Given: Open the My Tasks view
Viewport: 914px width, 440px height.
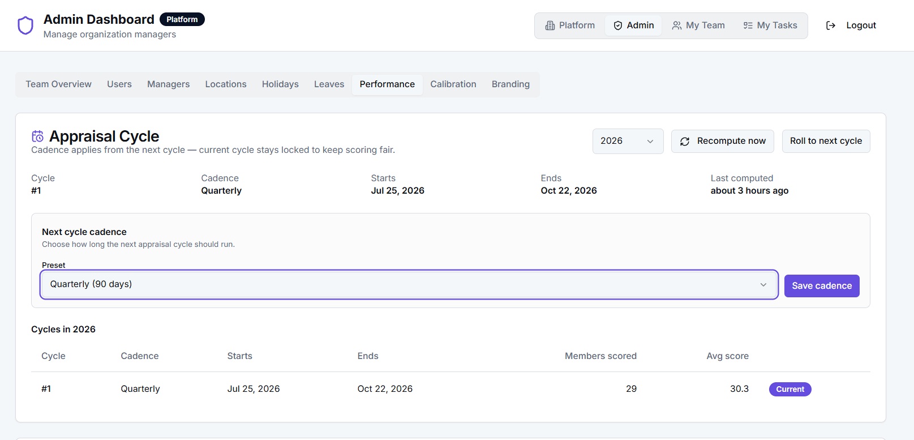Looking at the screenshot, I should click(x=770, y=25).
